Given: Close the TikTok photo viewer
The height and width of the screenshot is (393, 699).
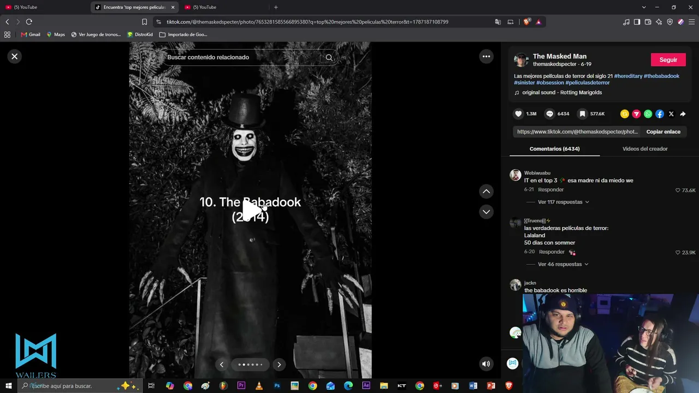Looking at the screenshot, I should 15,56.
